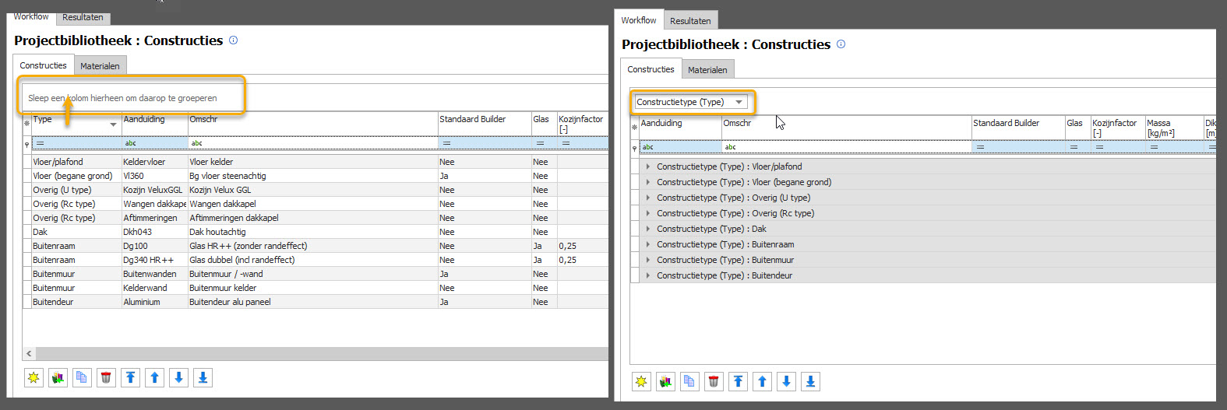Click the yellow star new-item icon in left panel
Screen dimensions: 1227x410
pyautogui.click(x=33, y=378)
